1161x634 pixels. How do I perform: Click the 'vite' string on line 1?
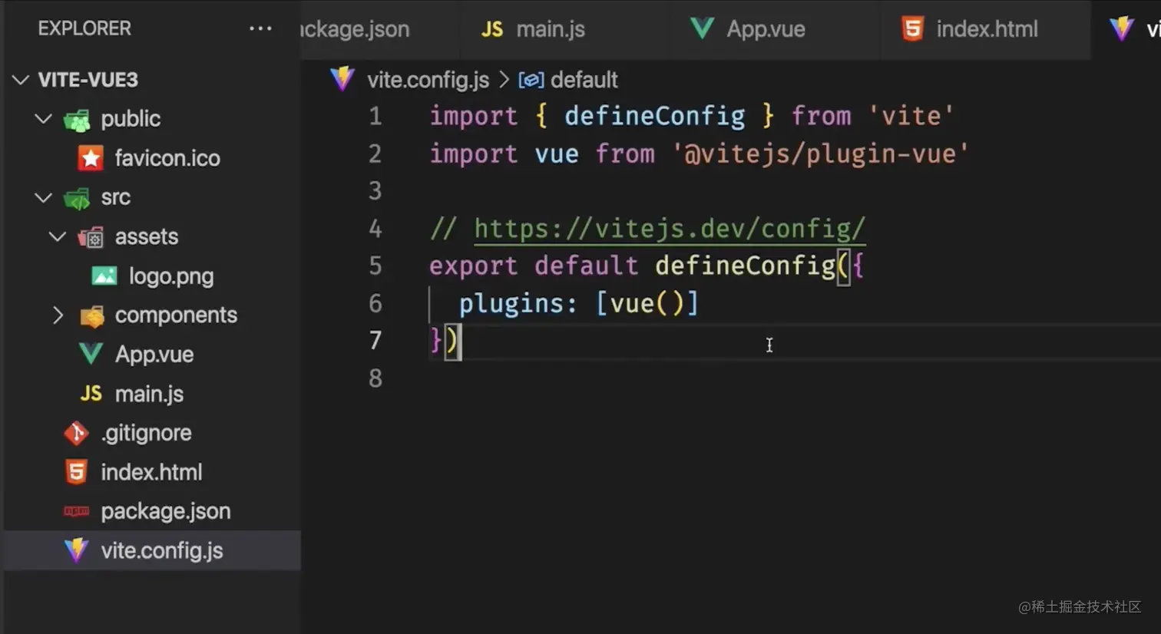pyautogui.click(x=911, y=116)
